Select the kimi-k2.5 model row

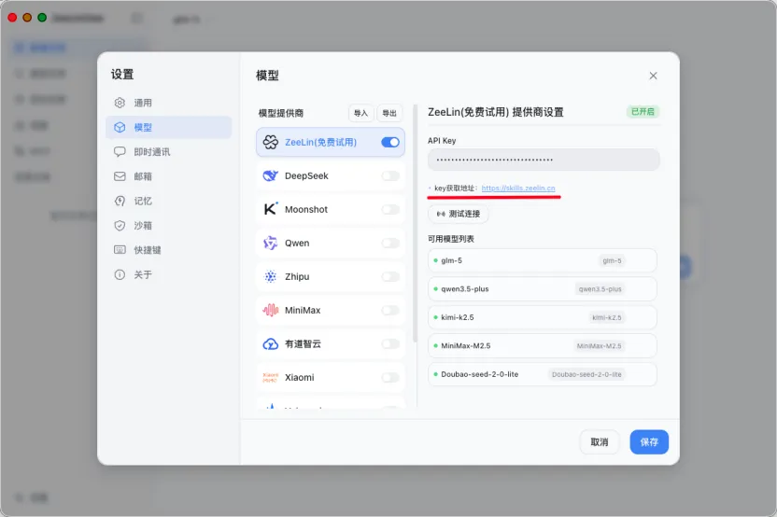[543, 317]
